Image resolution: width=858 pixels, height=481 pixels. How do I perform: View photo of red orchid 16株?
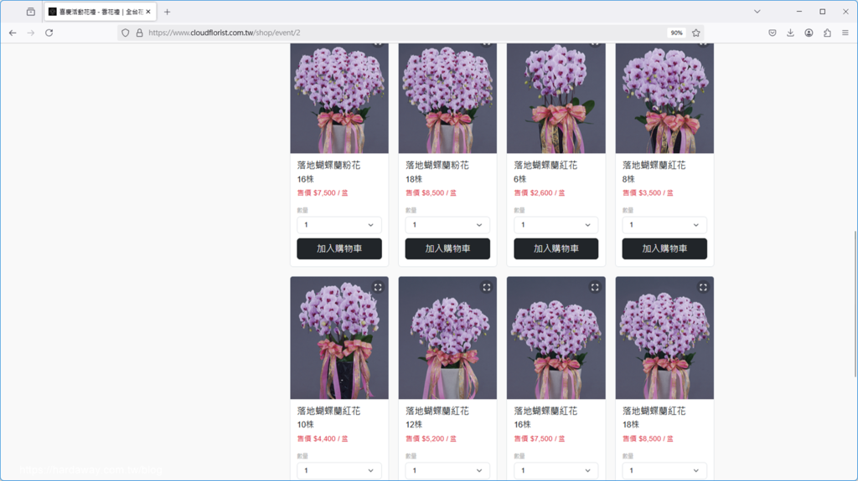(x=556, y=338)
